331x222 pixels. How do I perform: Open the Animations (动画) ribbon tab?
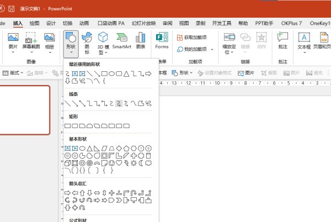(x=84, y=24)
